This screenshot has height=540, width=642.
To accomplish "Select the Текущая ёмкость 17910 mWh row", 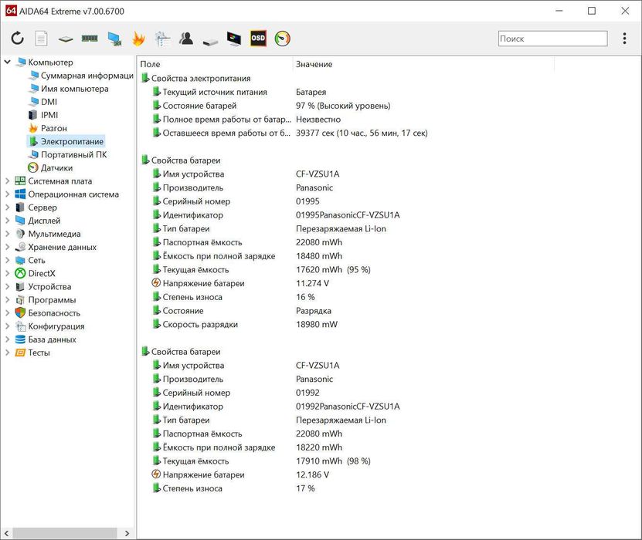I will point(261,461).
